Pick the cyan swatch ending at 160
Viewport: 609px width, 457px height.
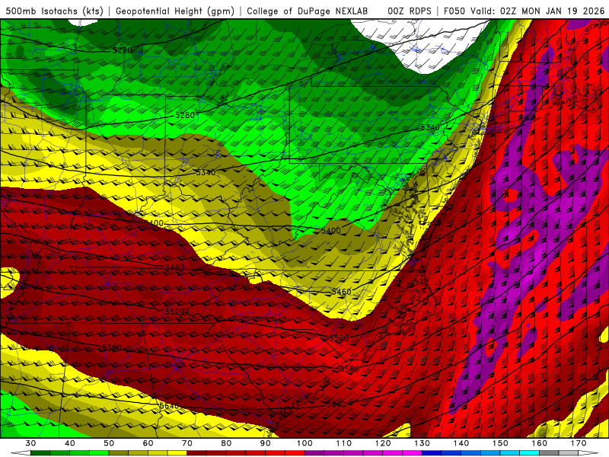(529, 453)
